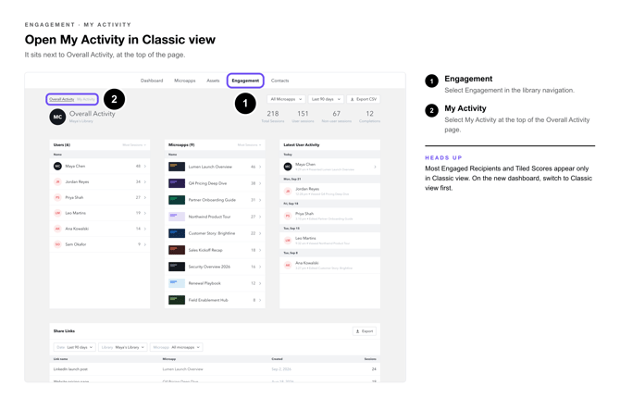
Task: Open the Customer Story: Brightline thumbnail
Action: tap(177, 233)
